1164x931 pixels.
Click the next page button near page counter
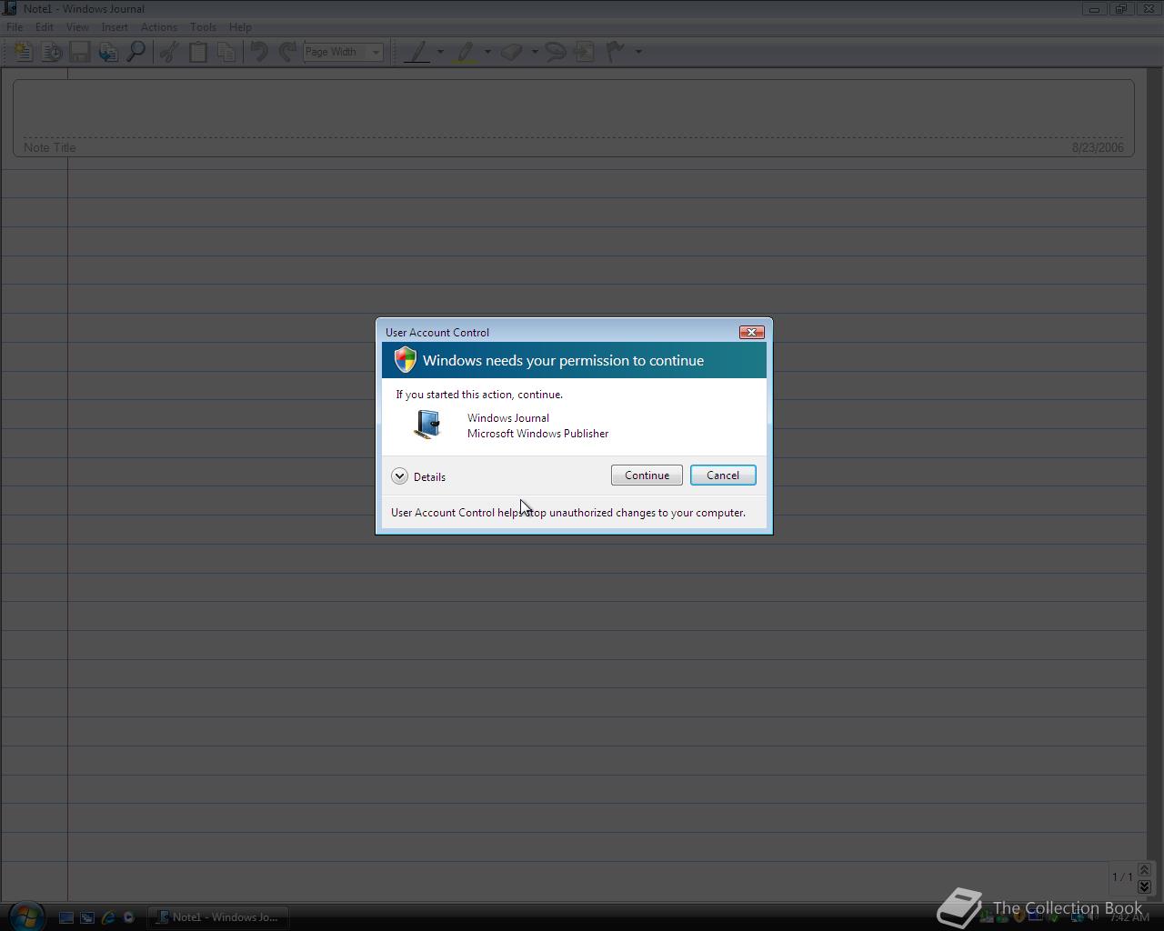click(1144, 886)
